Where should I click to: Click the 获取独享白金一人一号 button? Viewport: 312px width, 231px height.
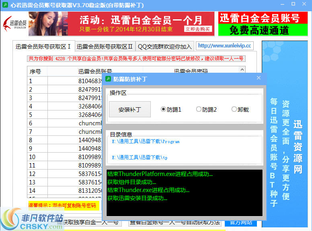(x=89, y=223)
